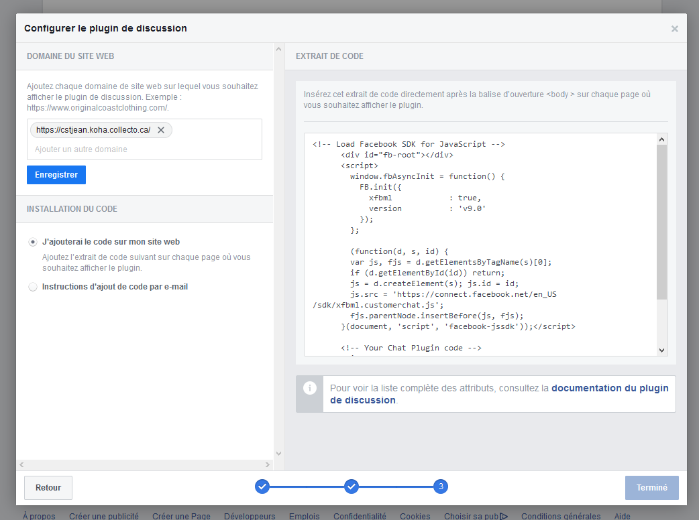
Task: Open the Créer une publicité footer link
Action: click(x=104, y=516)
